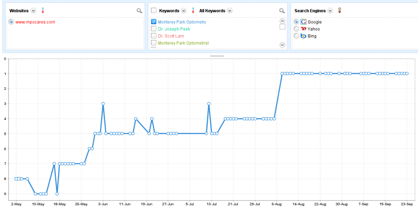The width and height of the screenshot is (418, 207).
Task: Click sort-order 1/8 icon beside Keywords
Action: [193, 11]
